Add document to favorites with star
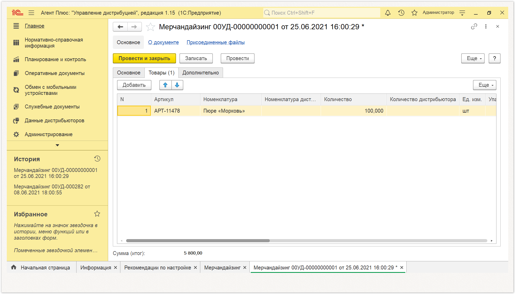 click(150, 27)
